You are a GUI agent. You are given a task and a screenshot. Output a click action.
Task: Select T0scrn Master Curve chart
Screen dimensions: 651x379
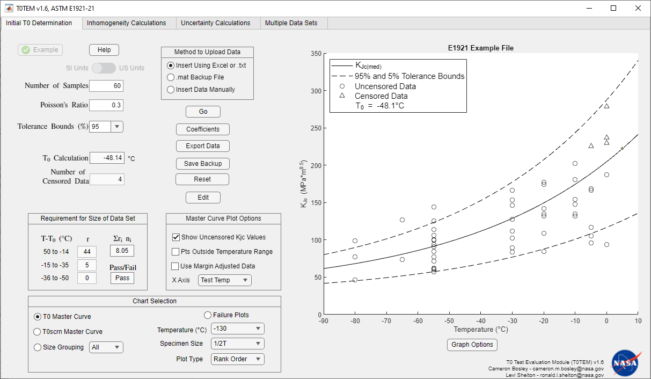68,332
